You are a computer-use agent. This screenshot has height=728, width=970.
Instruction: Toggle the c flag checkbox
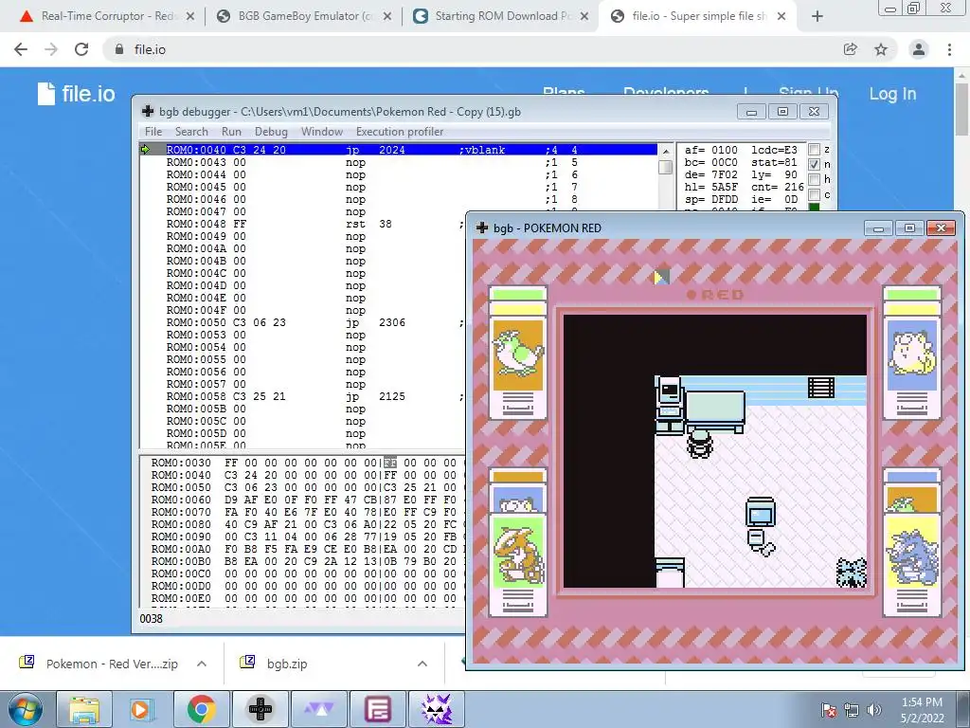814,194
